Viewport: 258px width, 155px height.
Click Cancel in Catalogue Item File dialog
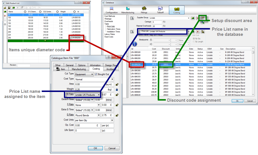point(112,148)
